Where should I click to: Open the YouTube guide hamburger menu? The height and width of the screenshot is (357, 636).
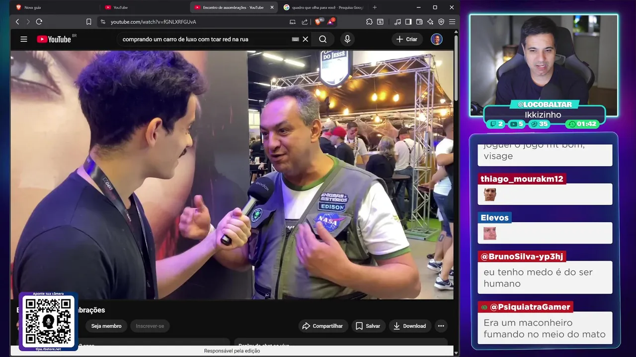tap(24, 39)
